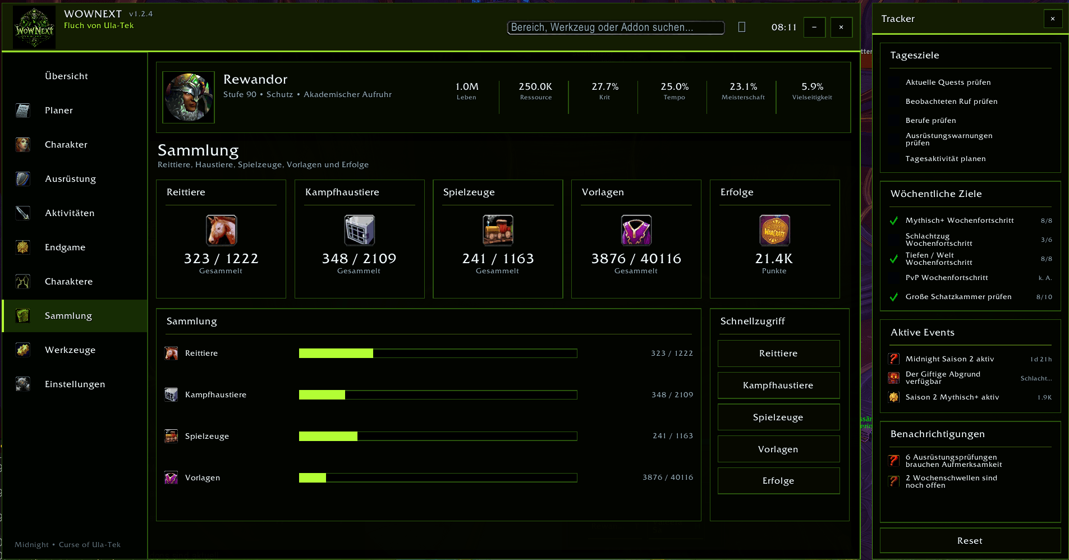Screen dimensions: 1069x560
Task: Click the Endgame icon in sidebar
Action: click(23, 247)
